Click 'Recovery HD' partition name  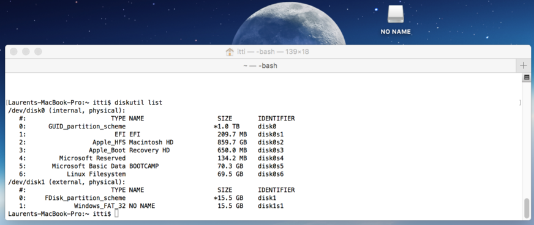149,150
